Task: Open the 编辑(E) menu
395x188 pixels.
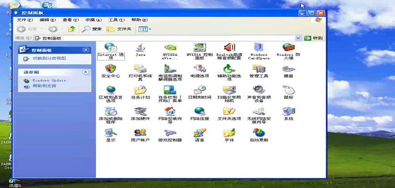Action: [48, 20]
